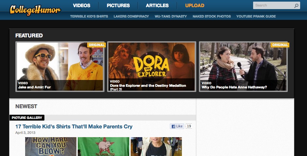
Task: Click the April 3, 2013 date text
Action: (x=25, y=133)
